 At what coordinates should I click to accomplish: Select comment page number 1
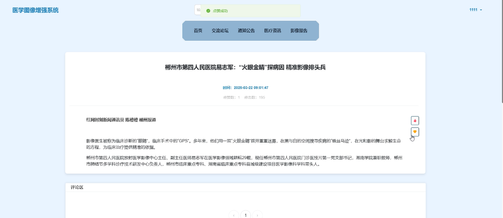tap(246, 215)
